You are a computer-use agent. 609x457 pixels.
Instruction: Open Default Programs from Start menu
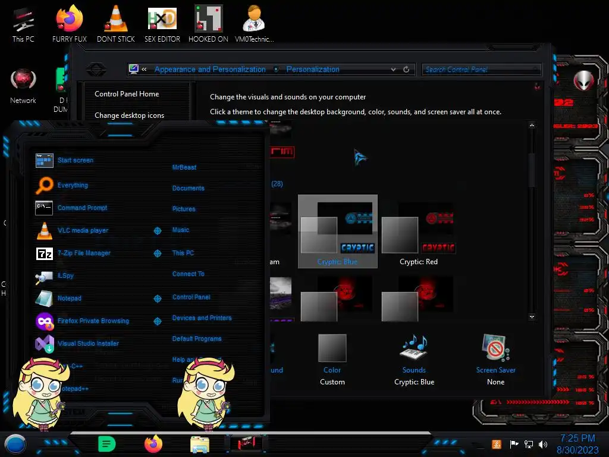click(x=197, y=339)
